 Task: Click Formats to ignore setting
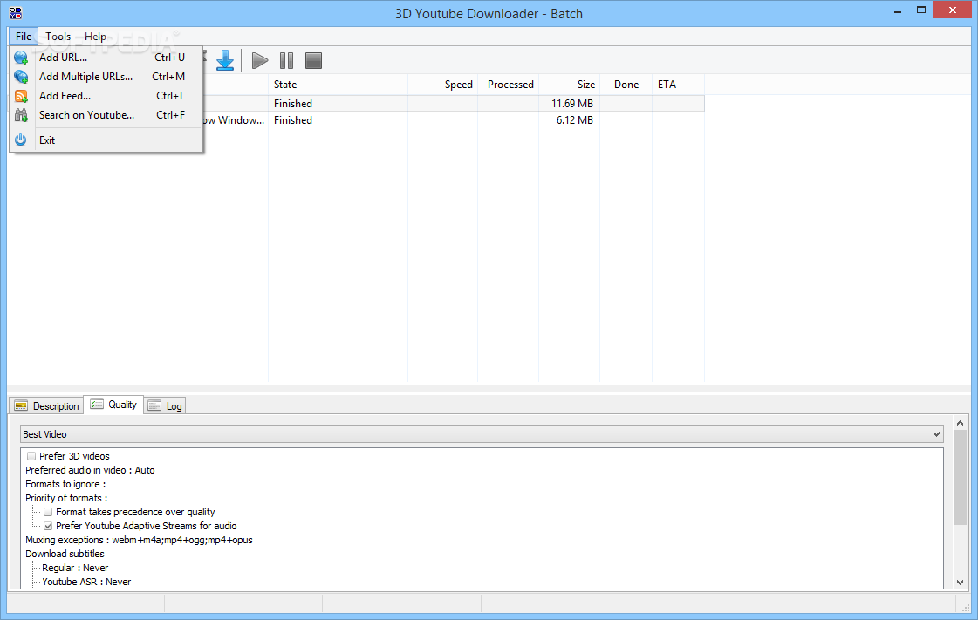tap(65, 484)
